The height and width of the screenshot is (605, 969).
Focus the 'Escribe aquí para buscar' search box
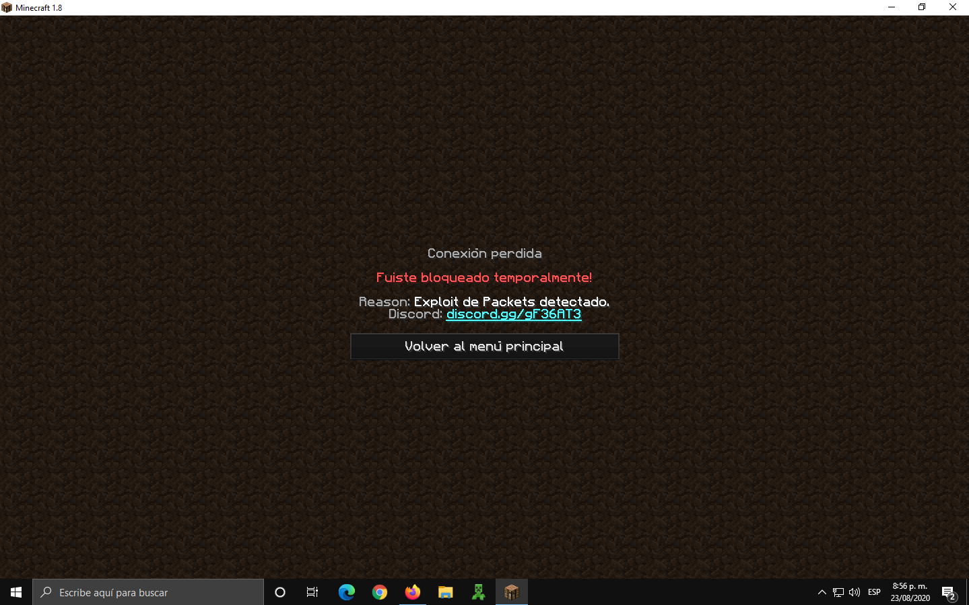[x=148, y=592]
